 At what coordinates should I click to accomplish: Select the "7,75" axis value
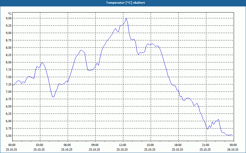coord(9,70)
